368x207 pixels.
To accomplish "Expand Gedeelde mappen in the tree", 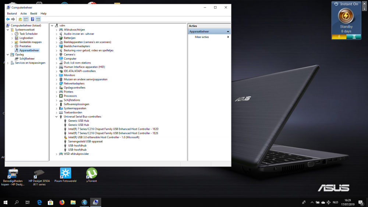I will 12,42.
